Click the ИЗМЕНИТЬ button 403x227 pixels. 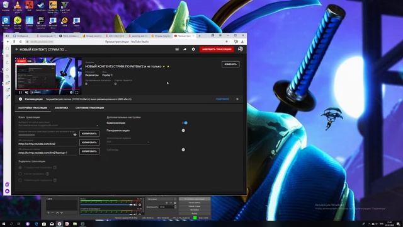coord(230,64)
